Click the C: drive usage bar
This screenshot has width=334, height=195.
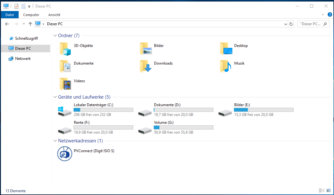point(103,110)
